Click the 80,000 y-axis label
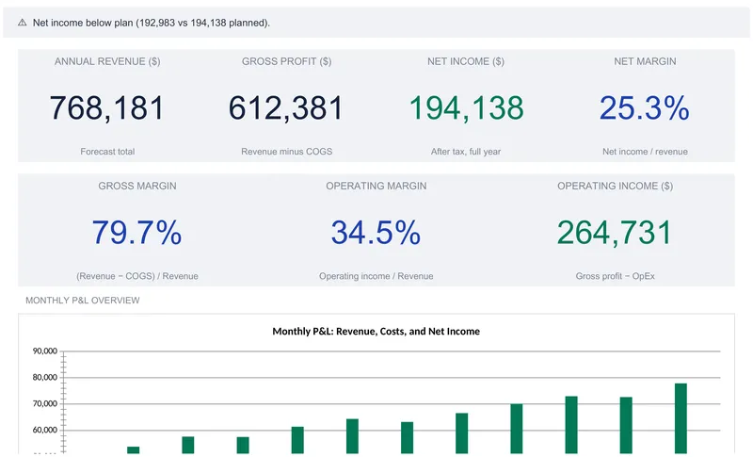 point(45,378)
